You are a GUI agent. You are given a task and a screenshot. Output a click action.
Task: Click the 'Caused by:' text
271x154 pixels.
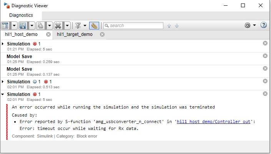[25, 115]
